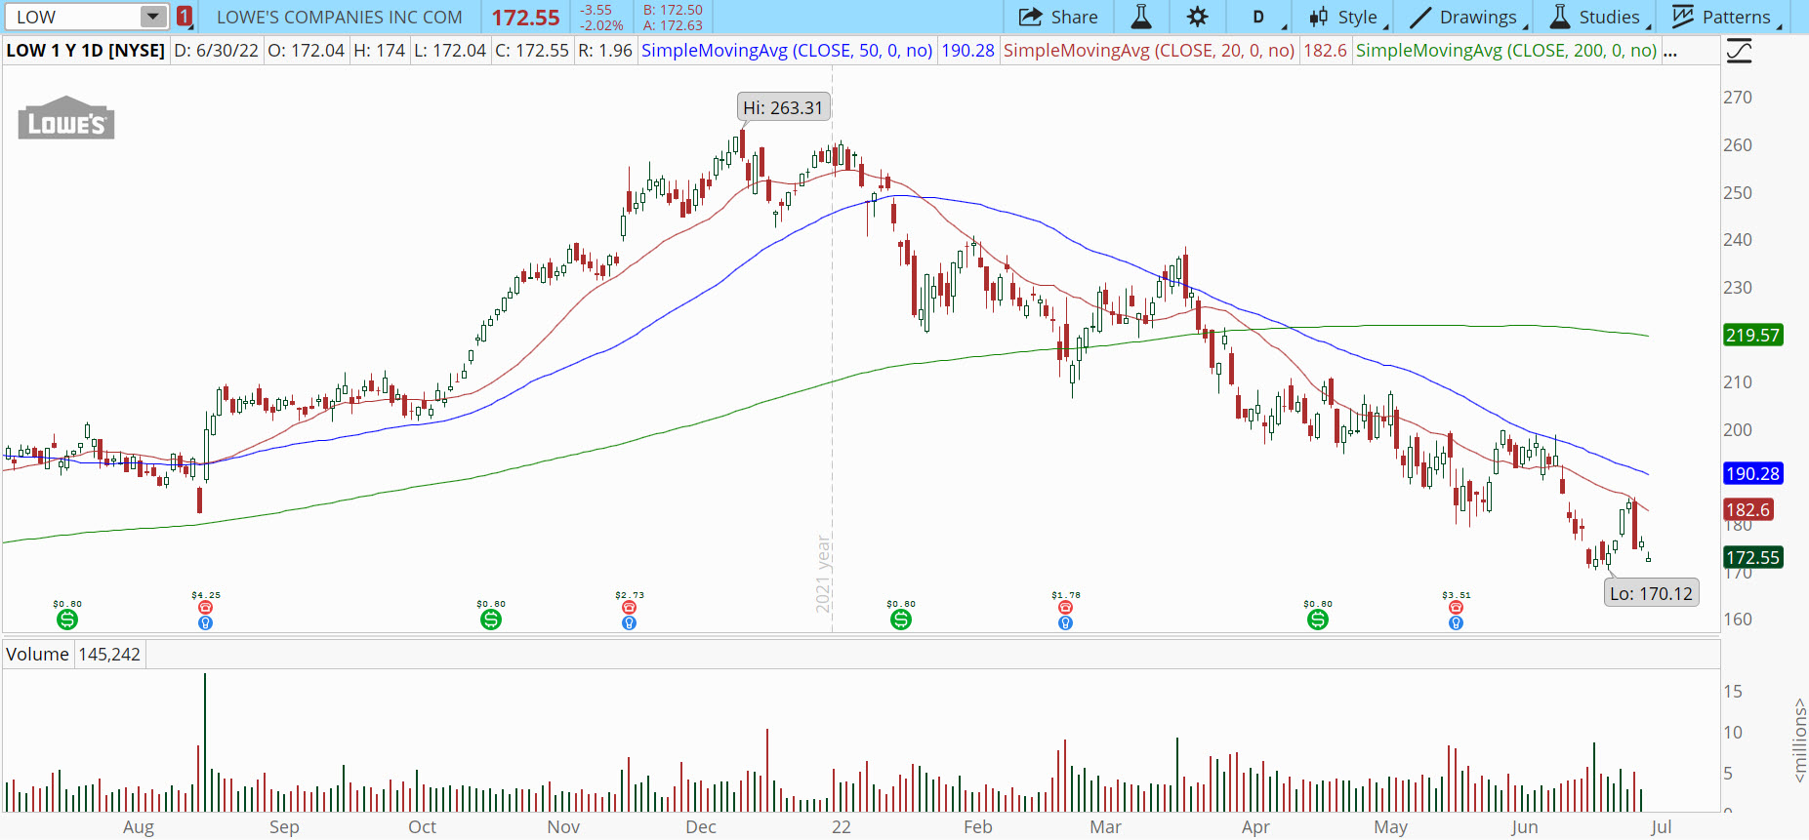Click the B: 172.50 bid quote
The height and width of the screenshot is (840, 1809).
point(673,10)
